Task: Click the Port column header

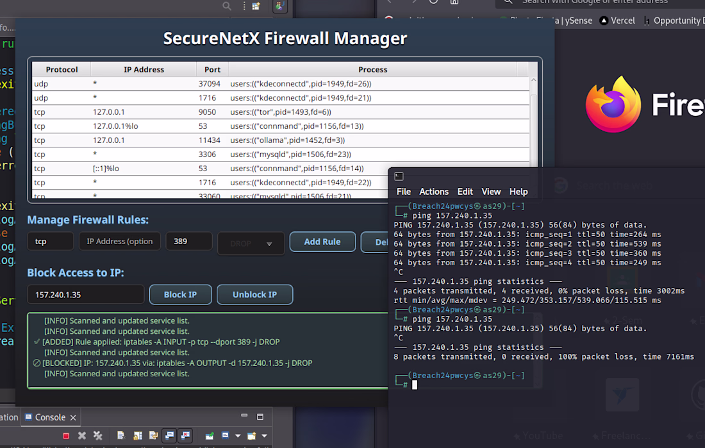Action: (212, 70)
